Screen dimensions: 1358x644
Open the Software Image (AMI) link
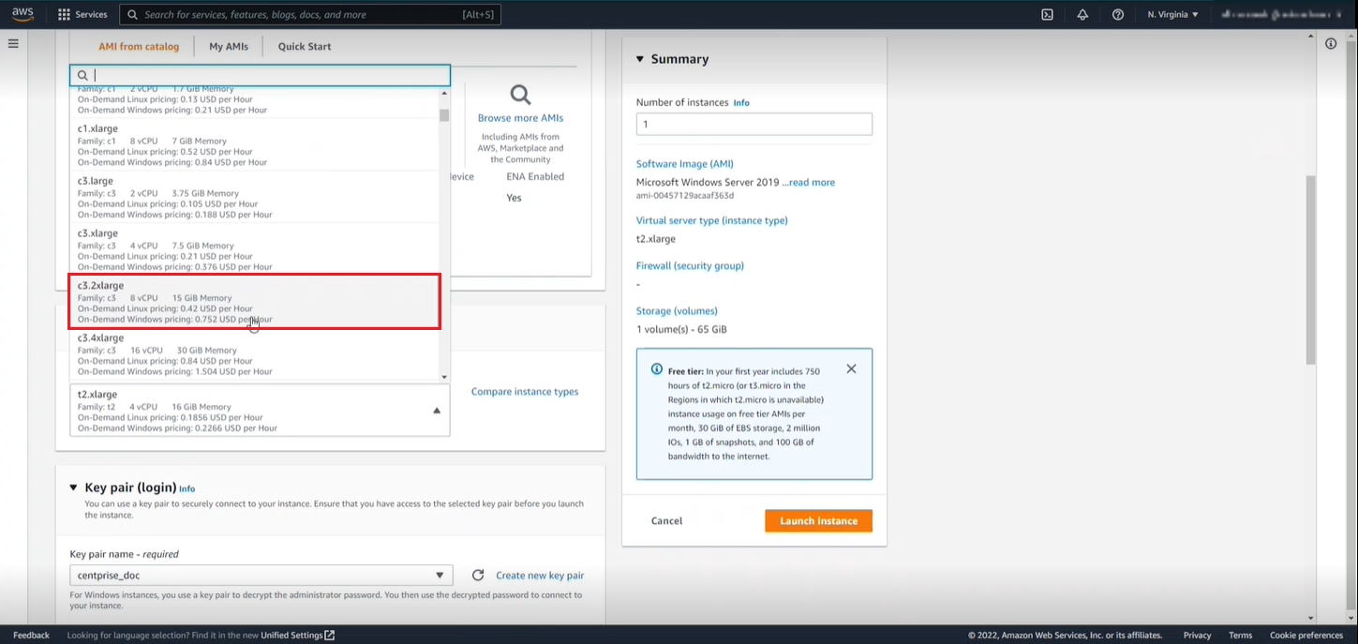pyautogui.click(x=685, y=164)
